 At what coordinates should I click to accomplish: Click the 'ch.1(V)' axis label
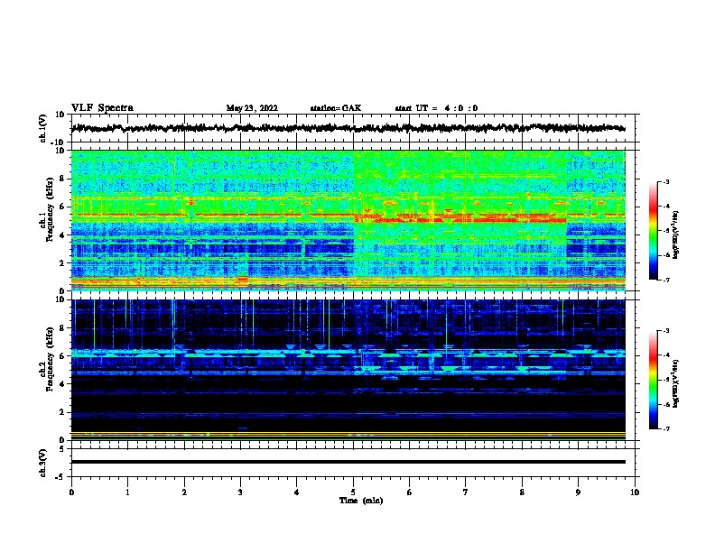[43, 128]
